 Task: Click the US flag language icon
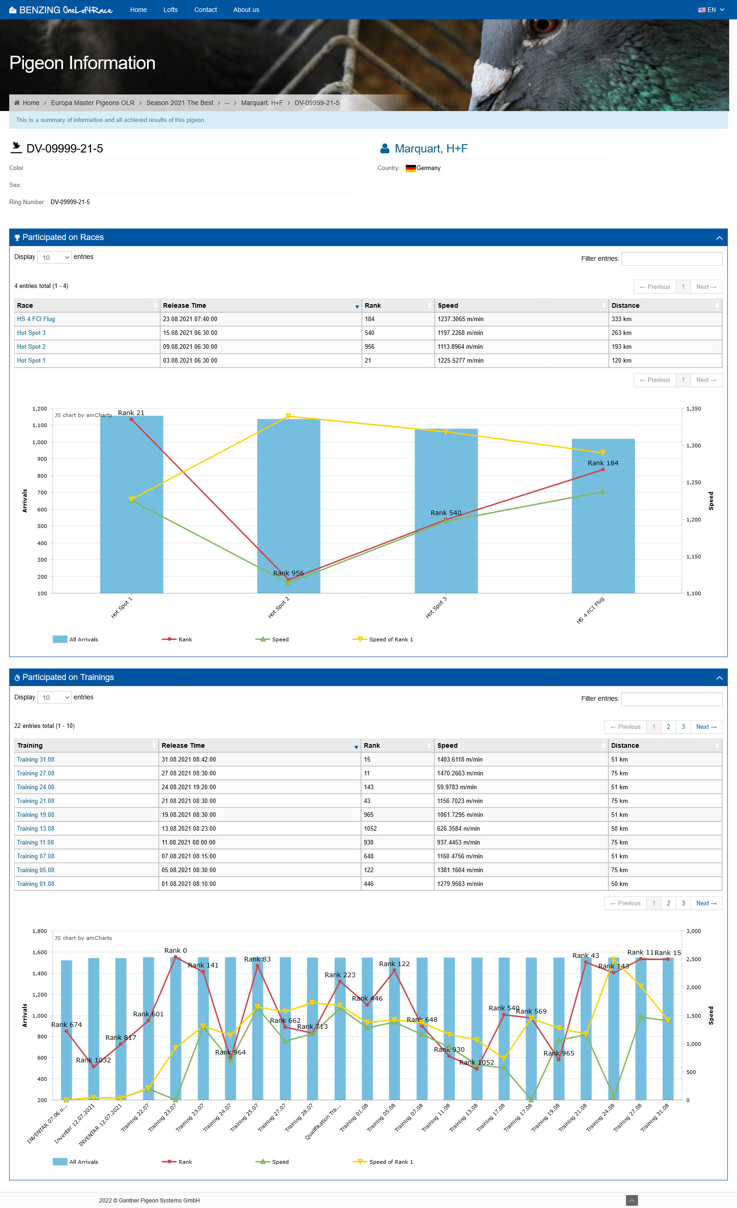[x=701, y=10]
